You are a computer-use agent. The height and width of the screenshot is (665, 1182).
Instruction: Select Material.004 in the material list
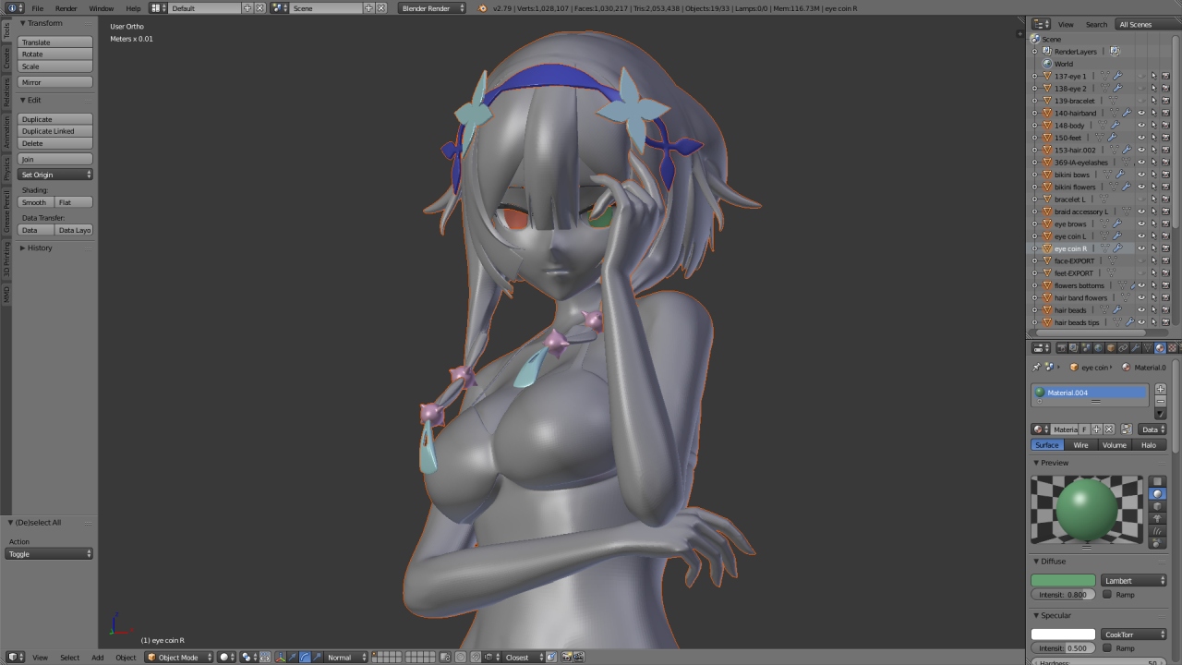[1090, 393]
